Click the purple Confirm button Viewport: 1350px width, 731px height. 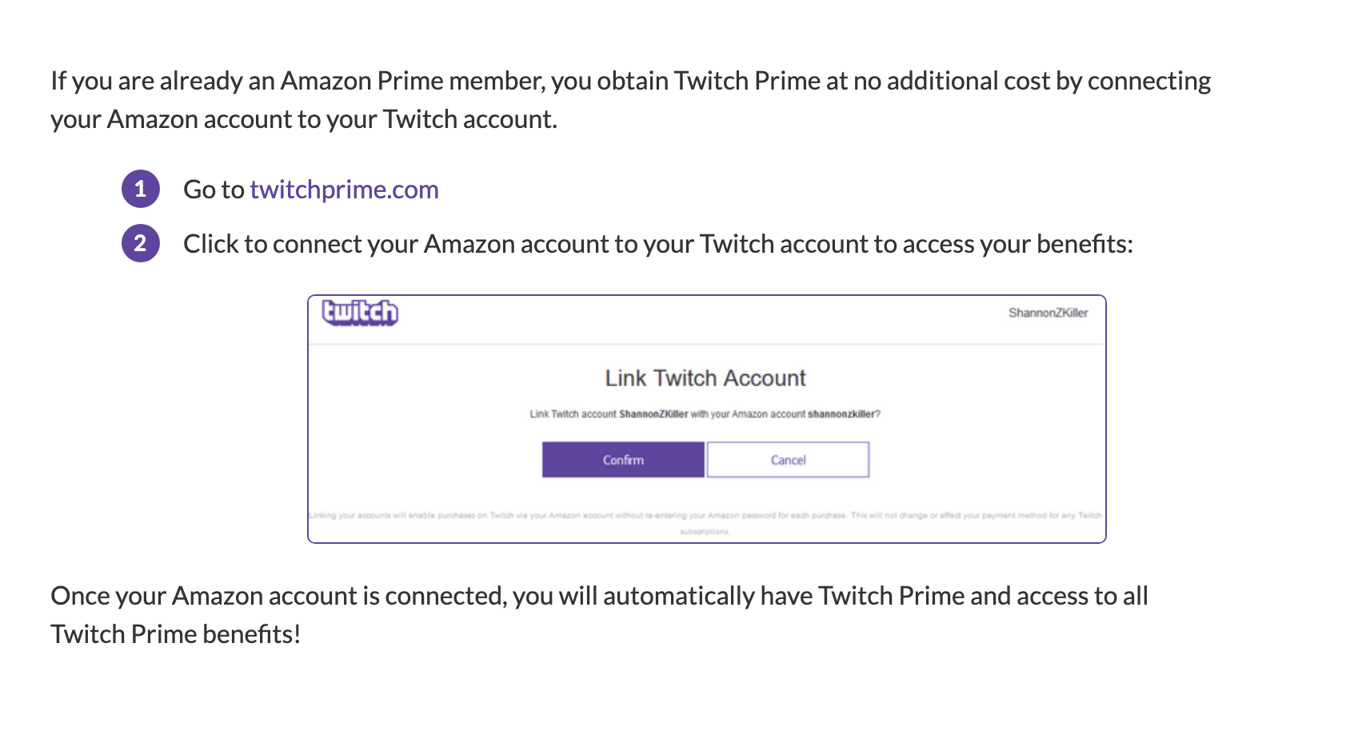(623, 460)
